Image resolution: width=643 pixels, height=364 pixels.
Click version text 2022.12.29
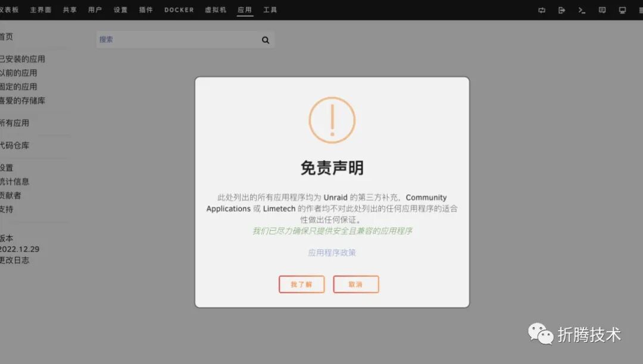(19, 249)
